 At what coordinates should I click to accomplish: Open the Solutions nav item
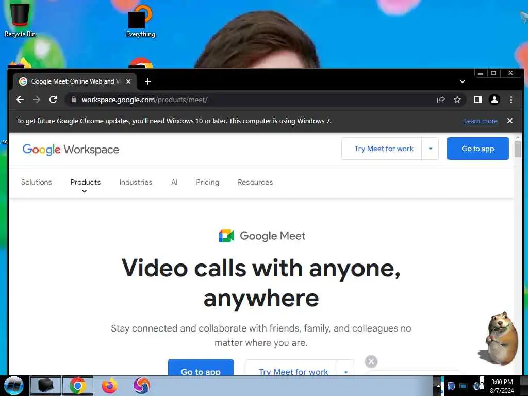point(37,182)
